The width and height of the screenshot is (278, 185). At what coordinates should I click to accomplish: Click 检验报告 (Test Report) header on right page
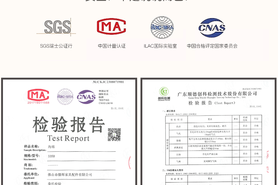tap(212, 103)
